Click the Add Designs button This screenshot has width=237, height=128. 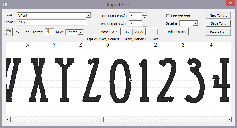(177, 31)
